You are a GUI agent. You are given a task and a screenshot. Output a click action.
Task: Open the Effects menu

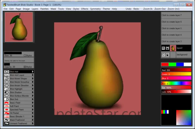(x=84, y=9)
